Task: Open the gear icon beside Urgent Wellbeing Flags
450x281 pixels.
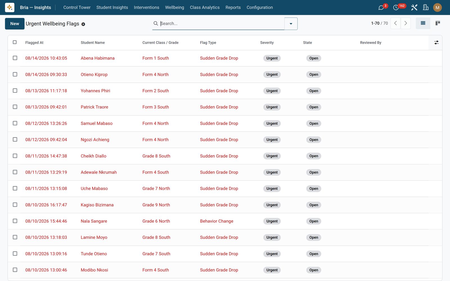Action: tap(83, 24)
